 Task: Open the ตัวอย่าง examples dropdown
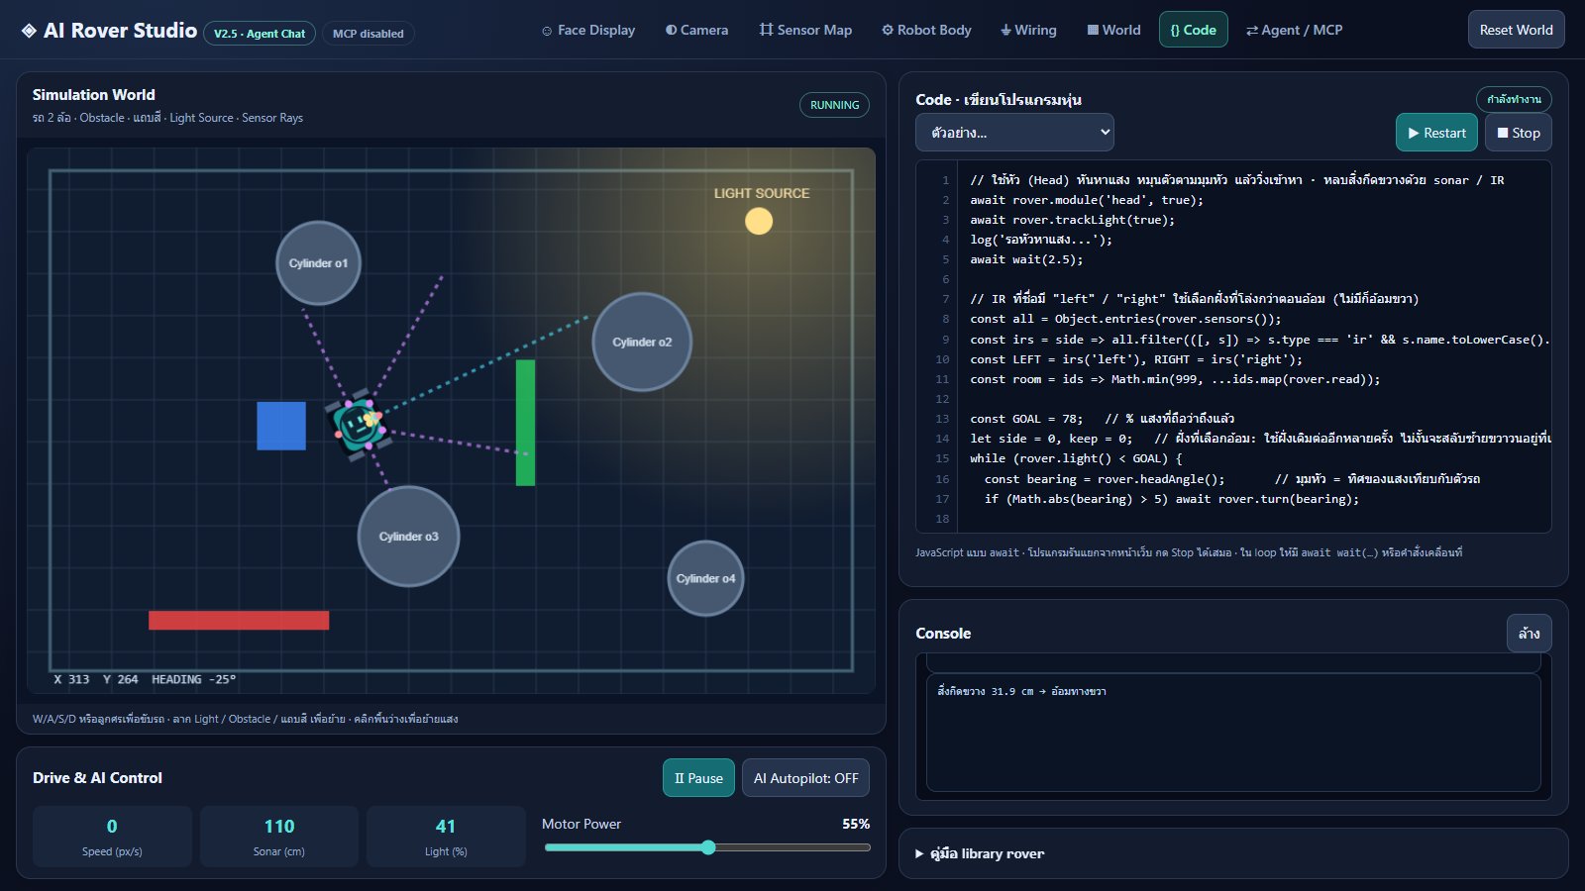coord(1014,133)
